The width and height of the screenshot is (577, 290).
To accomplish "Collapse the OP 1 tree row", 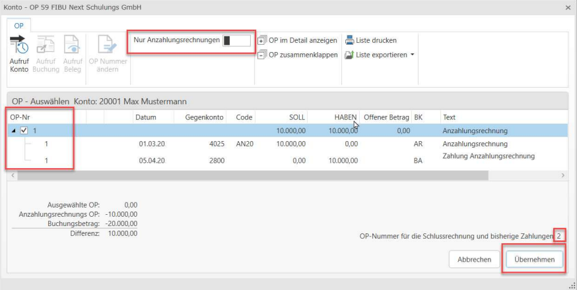I will [15, 130].
